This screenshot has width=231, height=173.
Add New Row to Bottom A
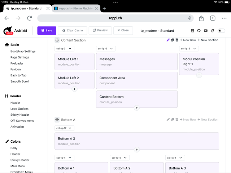[x=188, y=120]
